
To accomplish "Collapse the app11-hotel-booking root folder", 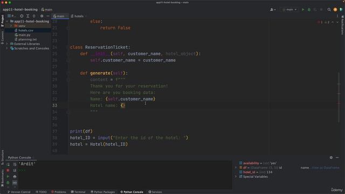I will coord(7,22).
